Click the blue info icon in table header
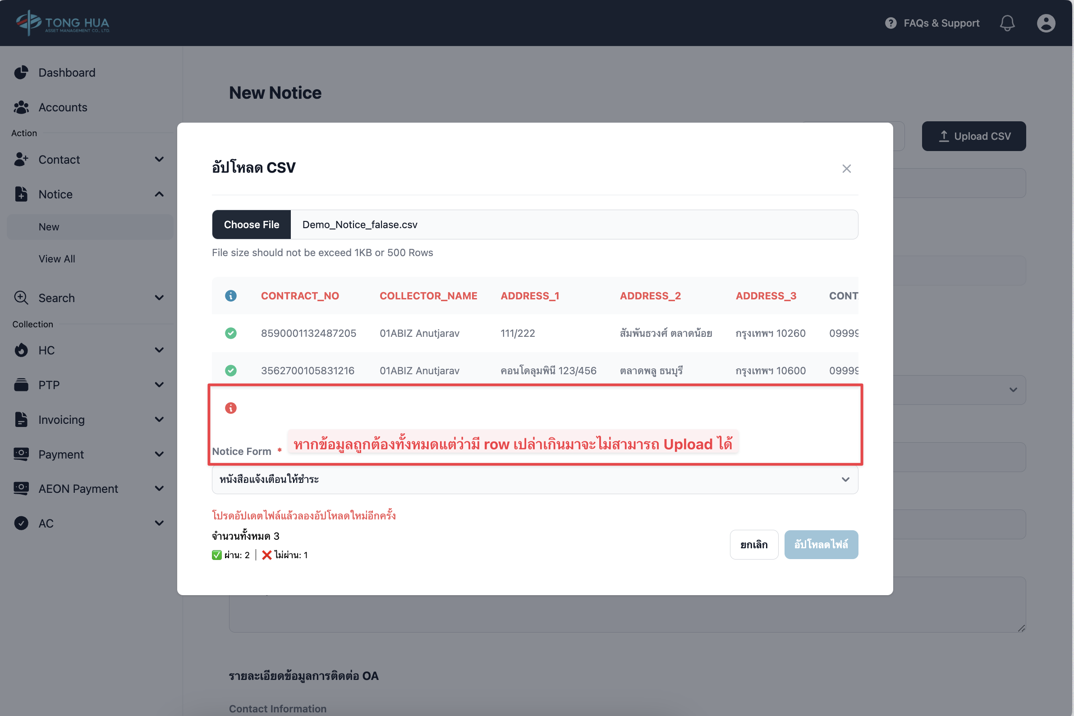The width and height of the screenshot is (1074, 716). point(230,296)
